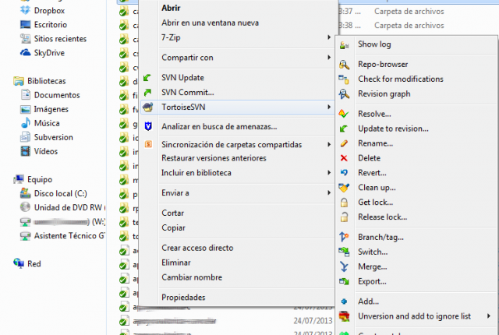Click the SVN Commit arrow icon
Image resolution: width=499 pixels, height=335 pixels.
(x=147, y=93)
